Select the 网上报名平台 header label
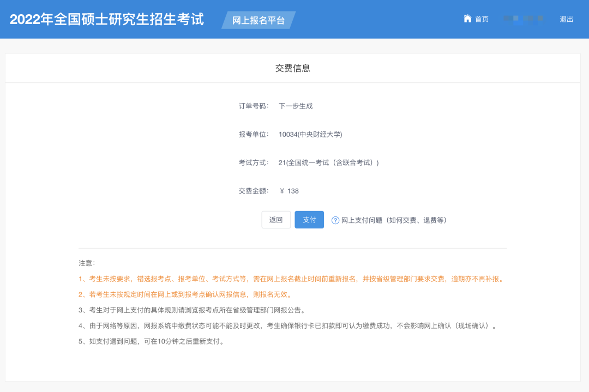 [259, 20]
